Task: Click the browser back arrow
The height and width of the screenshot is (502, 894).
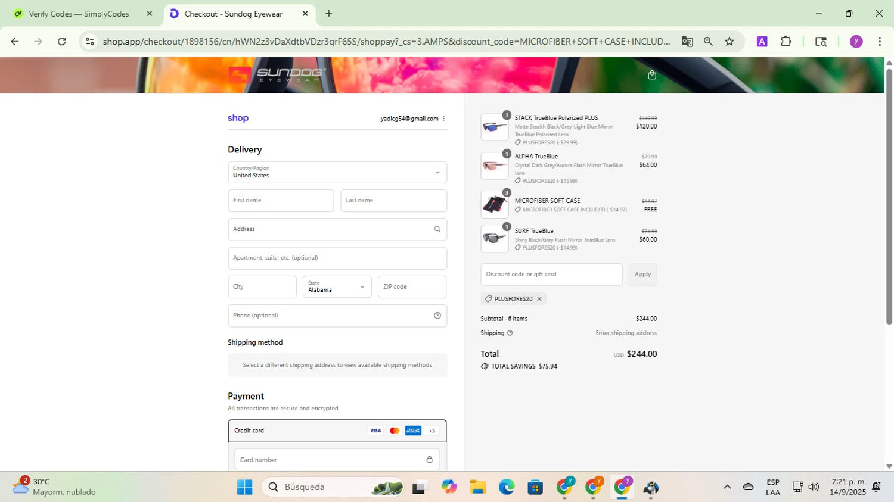Action: click(x=15, y=42)
